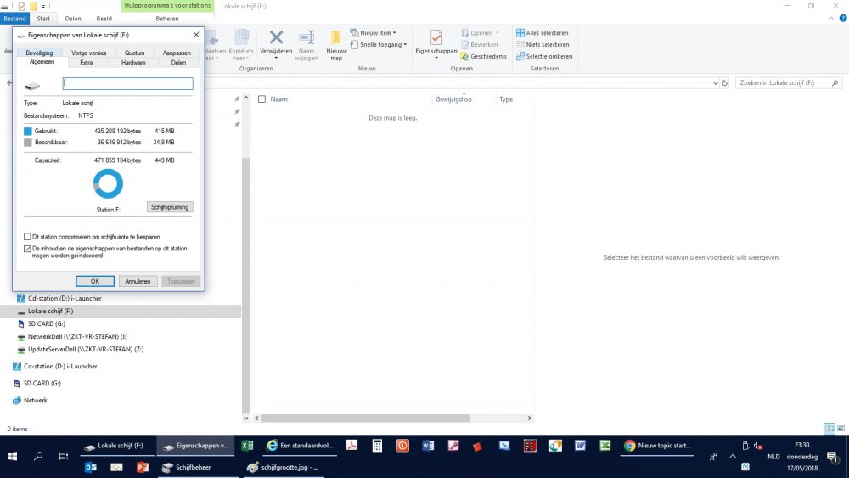Click the Naam wijzigen rename icon
Screen dimensions: 849x478
pyautogui.click(x=306, y=37)
